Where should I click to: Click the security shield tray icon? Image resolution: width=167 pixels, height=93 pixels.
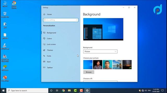click(140, 90)
